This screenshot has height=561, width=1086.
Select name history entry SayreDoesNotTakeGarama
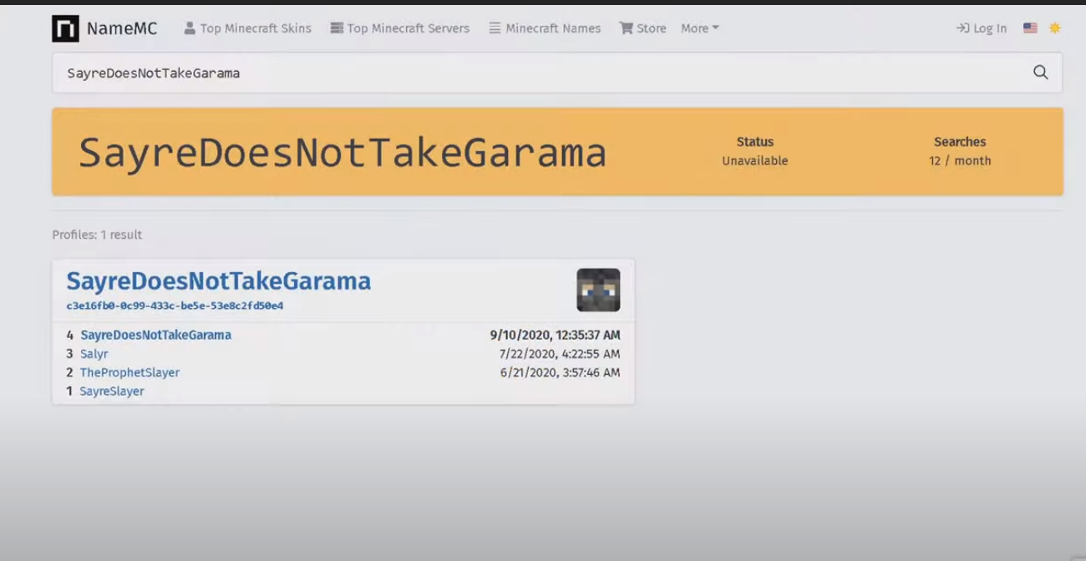click(156, 335)
